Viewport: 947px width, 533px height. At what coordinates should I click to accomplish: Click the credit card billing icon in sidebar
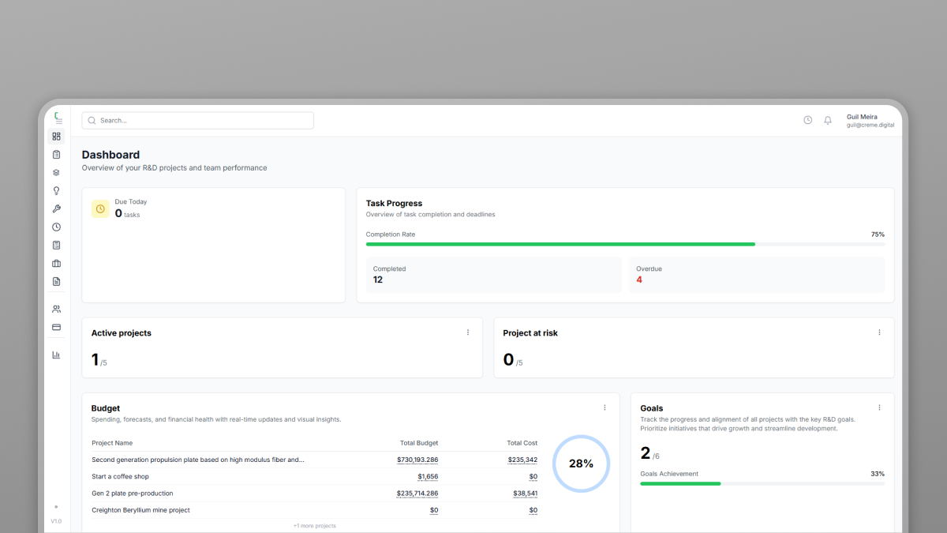(x=56, y=327)
